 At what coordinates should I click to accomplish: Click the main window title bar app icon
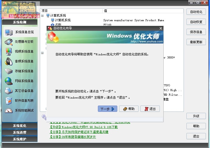pyautogui.click(x=5, y=3)
